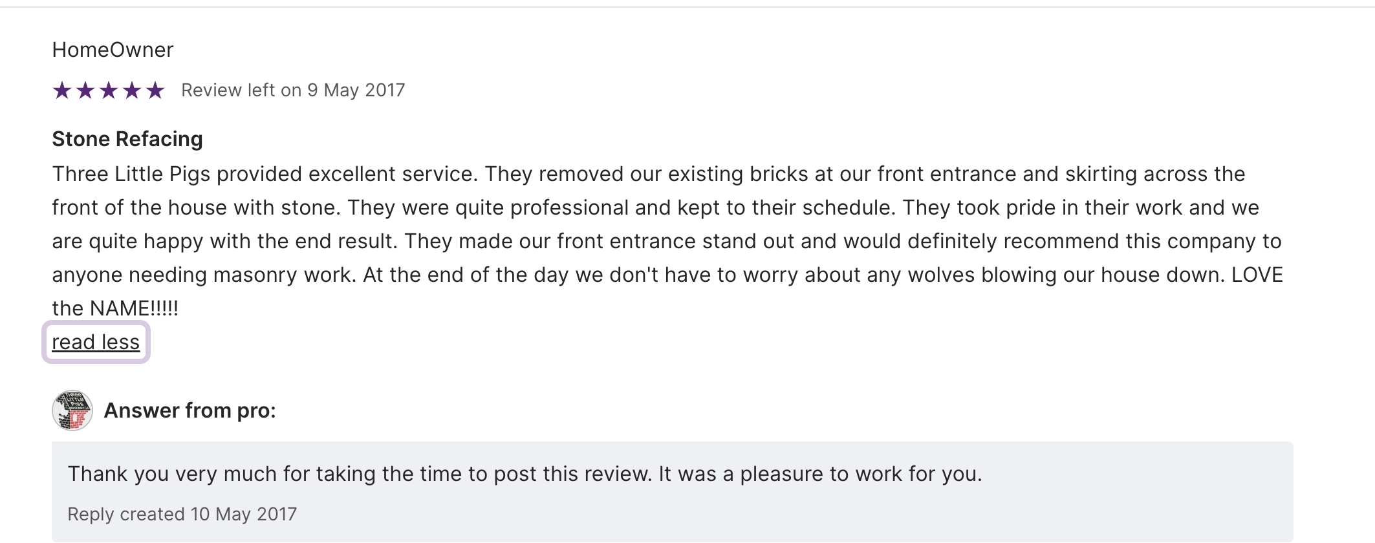Click the 'Review left on 9 May 2017' date

coord(293,90)
